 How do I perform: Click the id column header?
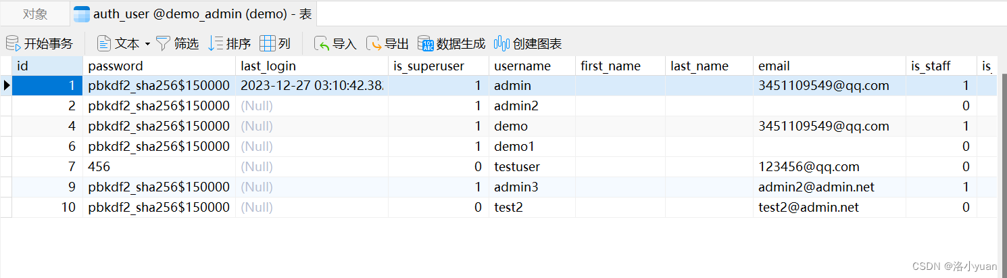click(x=47, y=66)
